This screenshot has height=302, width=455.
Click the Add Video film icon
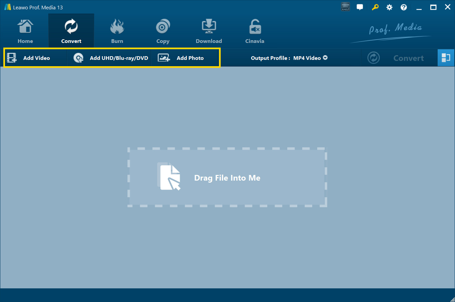pos(12,58)
